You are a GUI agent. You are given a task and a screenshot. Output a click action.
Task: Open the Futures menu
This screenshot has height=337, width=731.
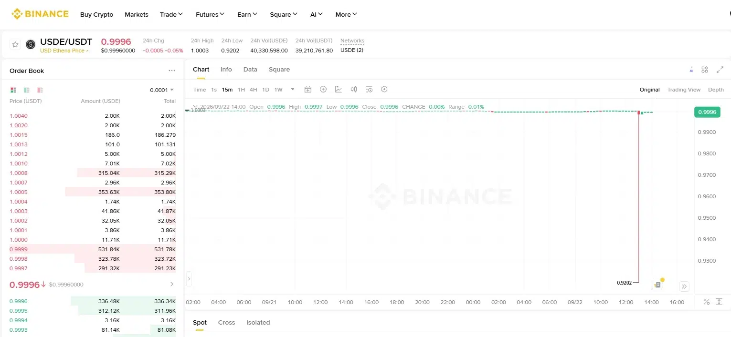click(210, 14)
